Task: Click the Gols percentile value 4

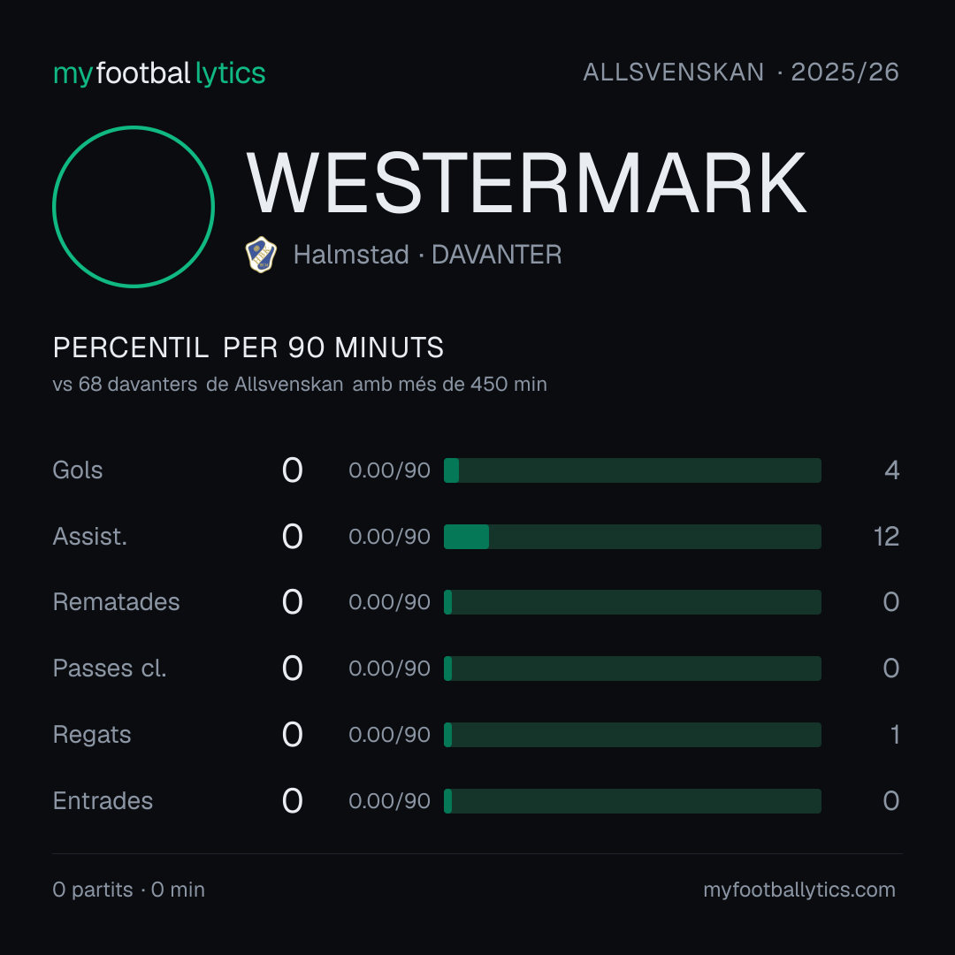Action: tap(891, 470)
